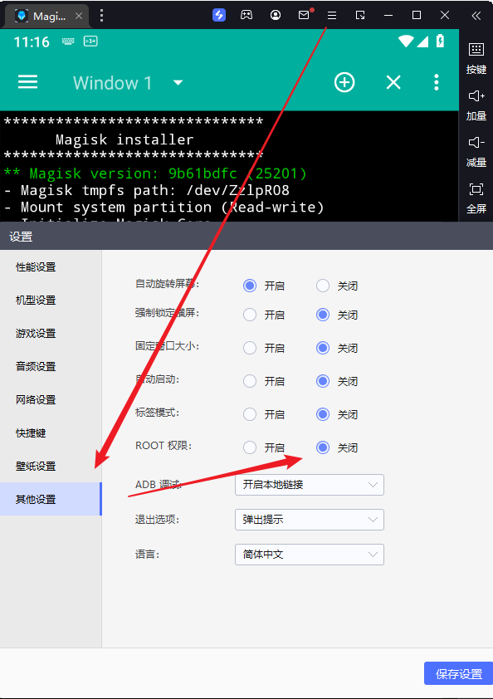Image resolution: width=493 pixels, height=699 pixels.
Task: Open terminal overflow three-dot menu
Action: (x=437, y=82)
